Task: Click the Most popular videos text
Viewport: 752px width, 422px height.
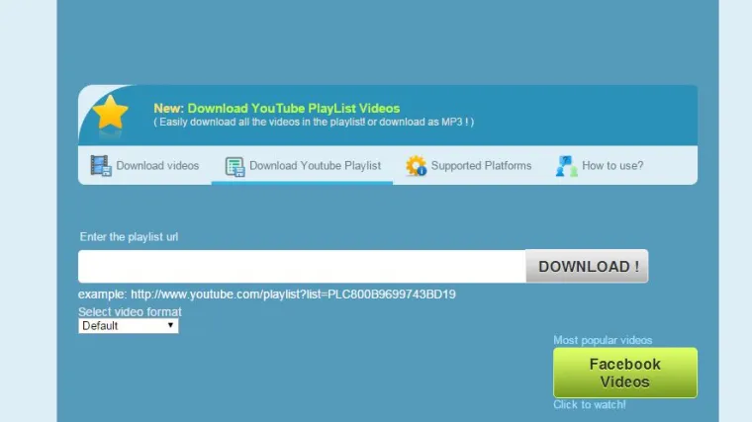Action: (603, 340)
